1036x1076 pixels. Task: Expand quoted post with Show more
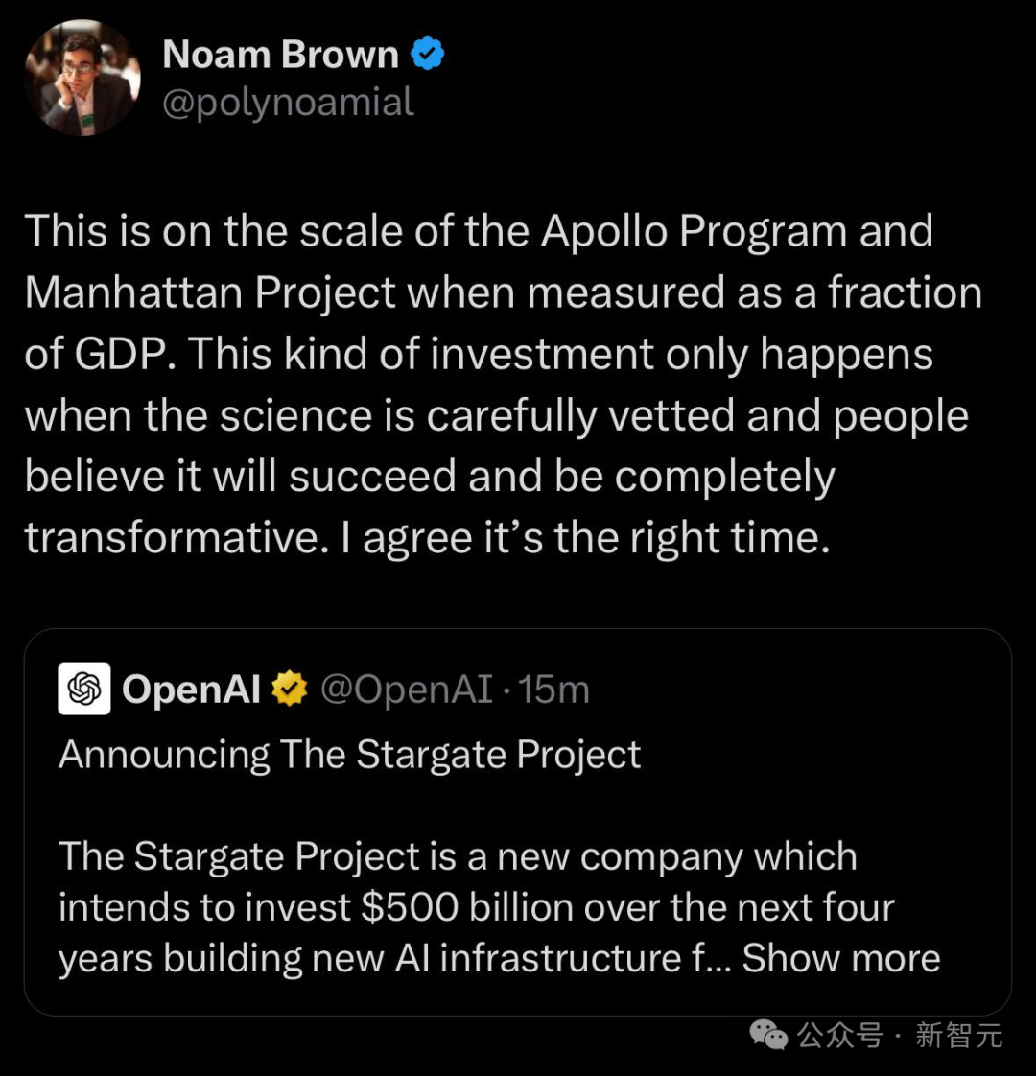[841, 957]
